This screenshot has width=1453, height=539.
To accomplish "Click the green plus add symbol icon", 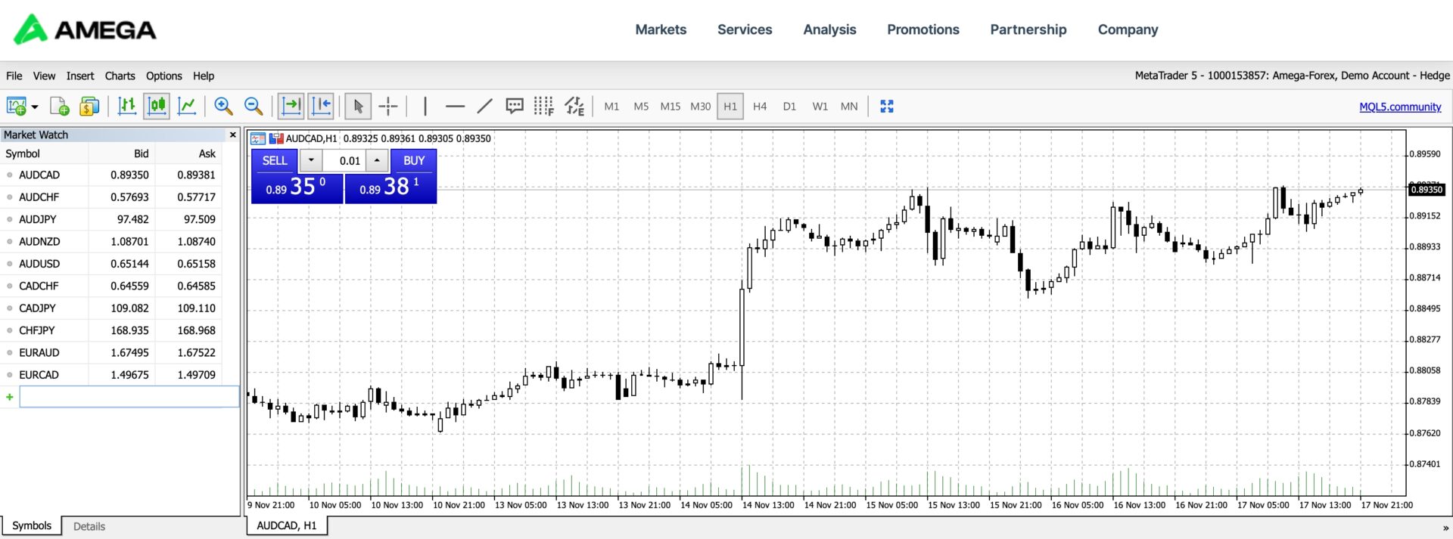I will tap(10, 397).
